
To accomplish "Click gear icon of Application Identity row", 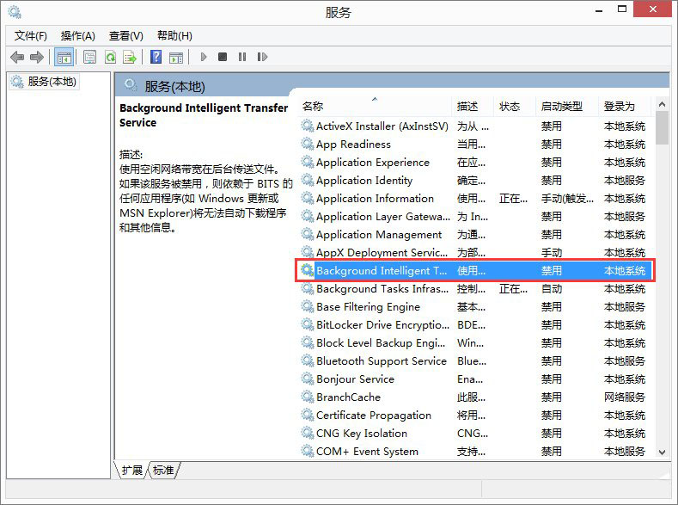I will (x=307, y=180).
